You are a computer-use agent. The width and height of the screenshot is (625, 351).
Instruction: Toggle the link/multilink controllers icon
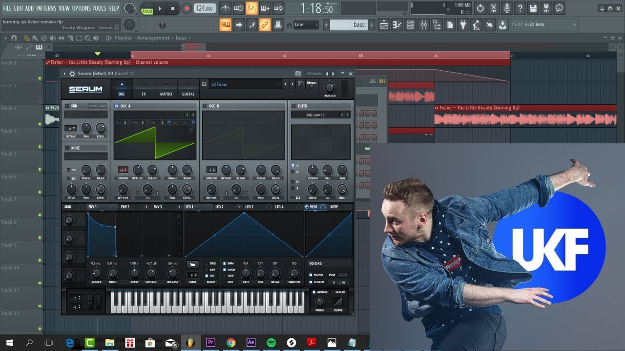click(265, 24)
